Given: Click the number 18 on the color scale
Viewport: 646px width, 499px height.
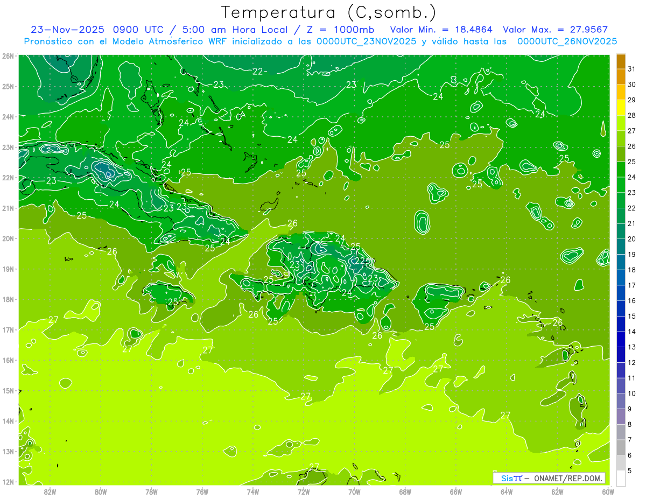Looking at the screenshot, I should [632, 270].
